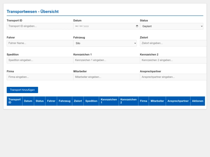Focus the Fahrer Name input field
This screenshot has width=210, height=157.
pos(40,43)
